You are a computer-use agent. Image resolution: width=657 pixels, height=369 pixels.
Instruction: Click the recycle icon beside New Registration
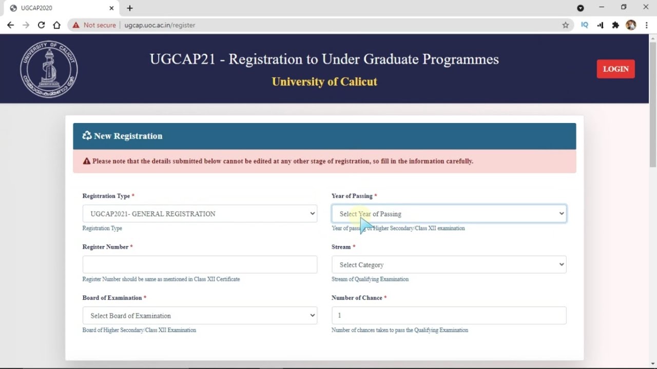coord(87,136)
